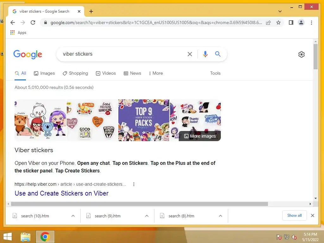Viewport: 324px width, 243px height.
Task: Open the muted volume tray icon
Action: tap(294, 237)
